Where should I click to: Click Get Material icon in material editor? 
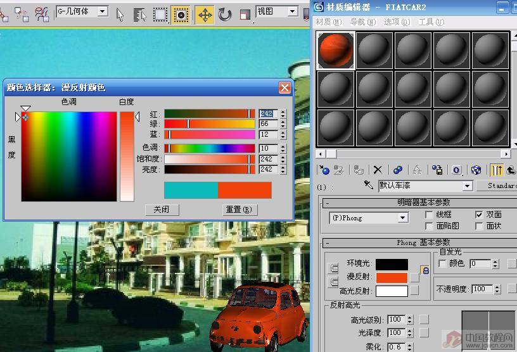tap(324, 170)
